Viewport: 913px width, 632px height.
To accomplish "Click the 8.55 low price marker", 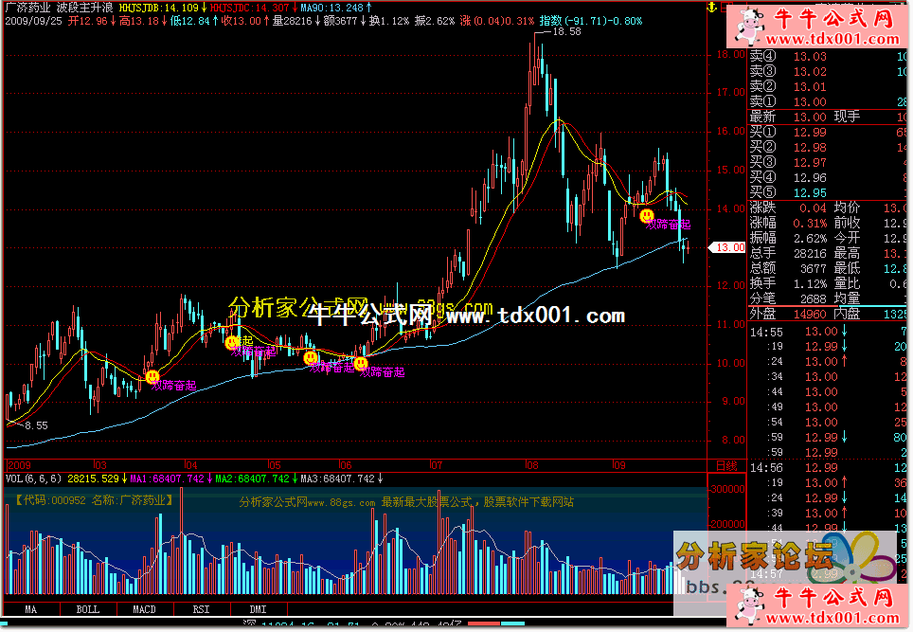I will coord(36,425).
